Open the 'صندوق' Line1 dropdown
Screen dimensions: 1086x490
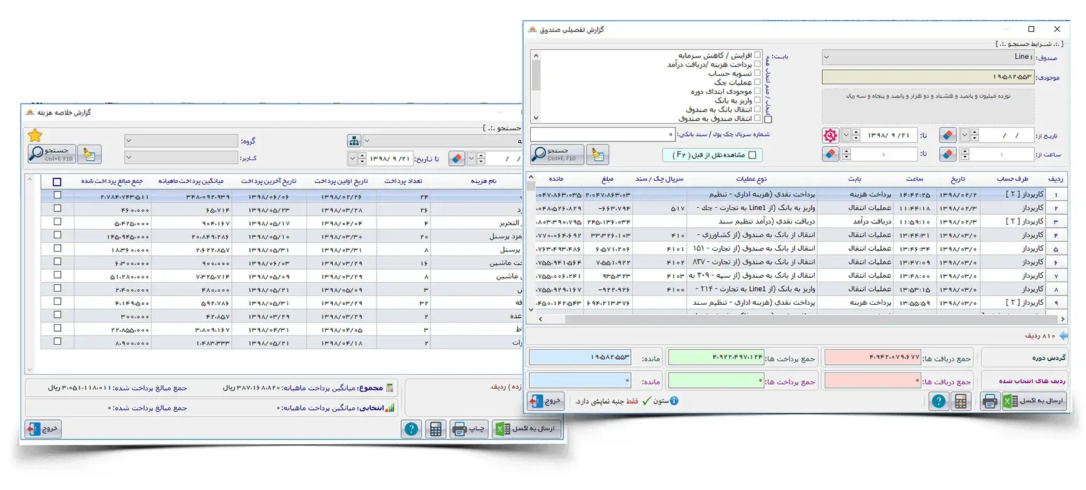(x=927, y=57)
